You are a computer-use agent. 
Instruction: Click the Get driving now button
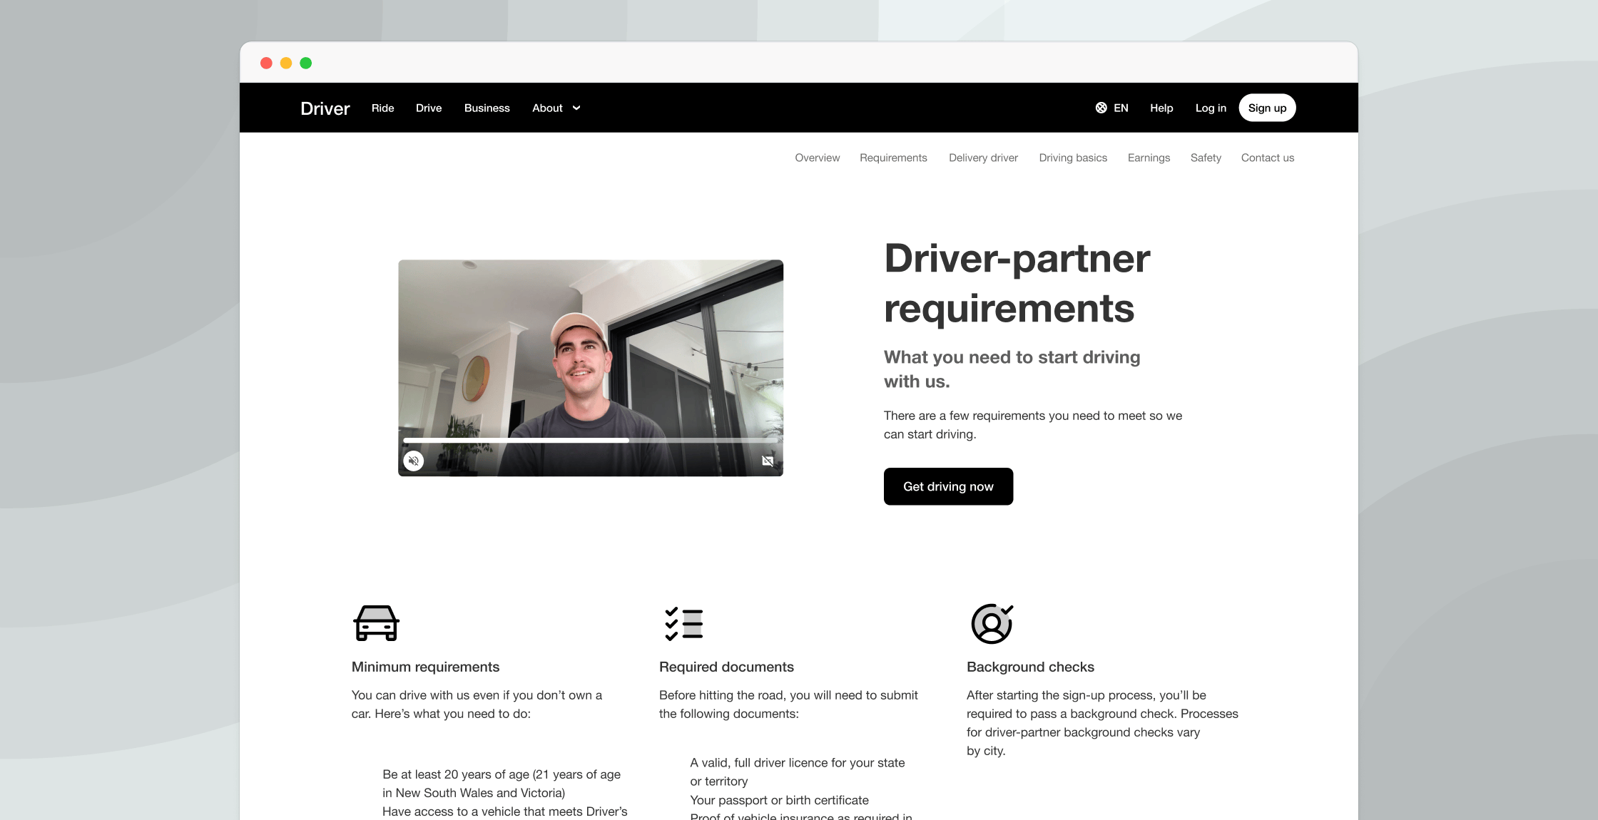click(x=948, y=486)
